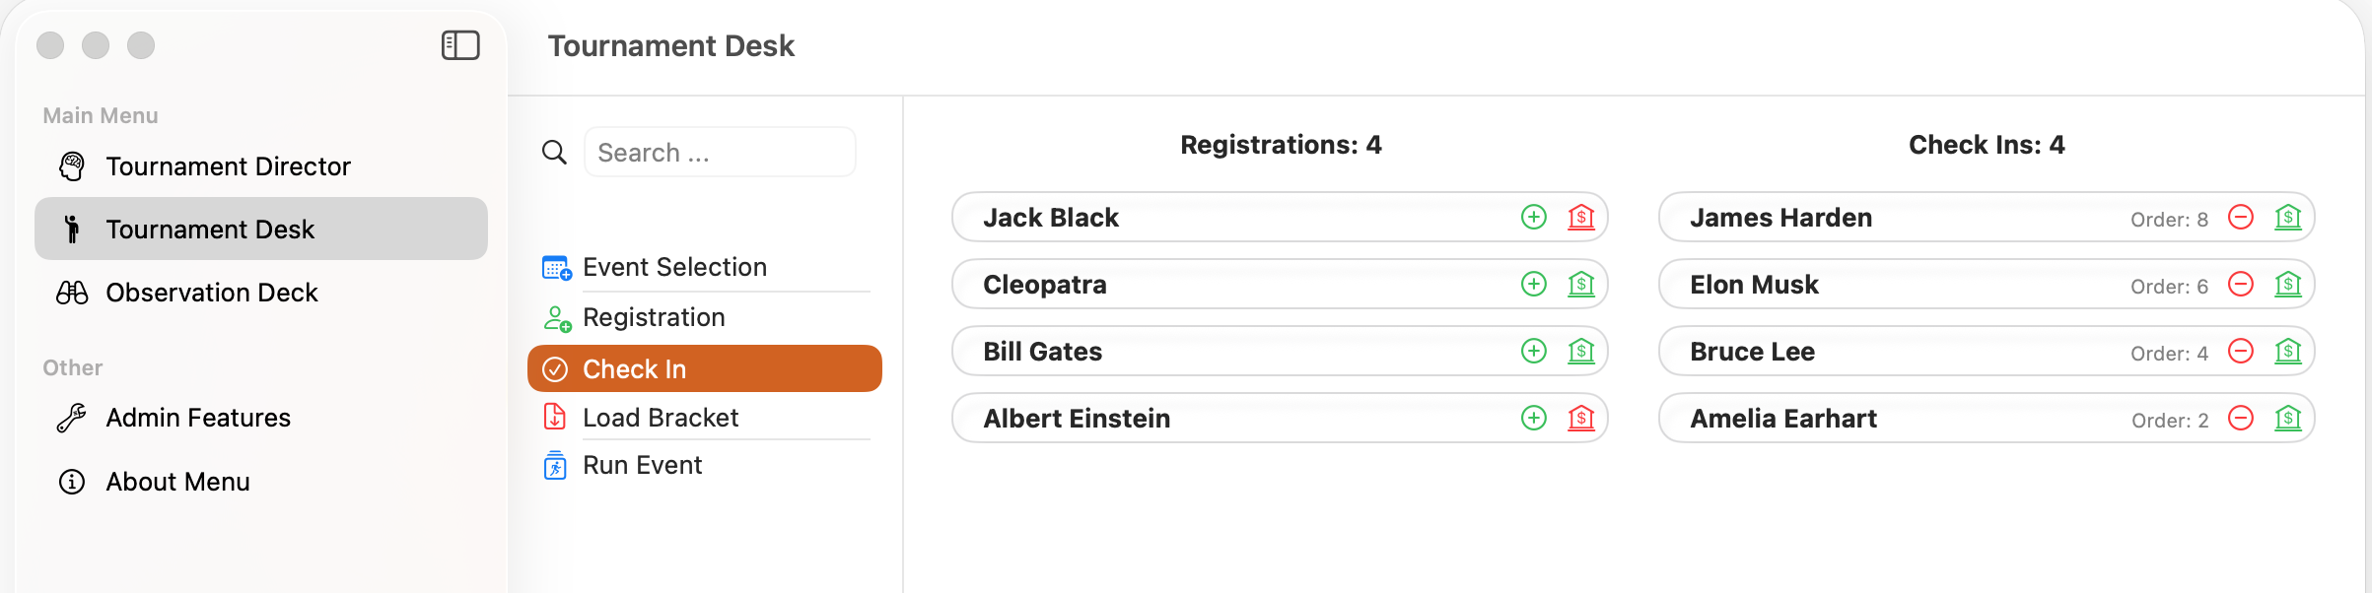Click the green payment icon beside Amelia Earhart
Viewport: 2372px width, 593px height.
[x=2289, y=418]
